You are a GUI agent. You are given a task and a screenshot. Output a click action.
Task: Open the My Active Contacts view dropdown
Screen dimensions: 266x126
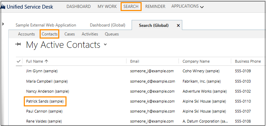pyautogui.click(x=105, y=44)
